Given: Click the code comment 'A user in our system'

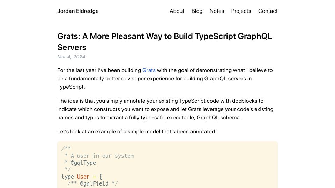Looking at the screenshot, I should 102,156.
